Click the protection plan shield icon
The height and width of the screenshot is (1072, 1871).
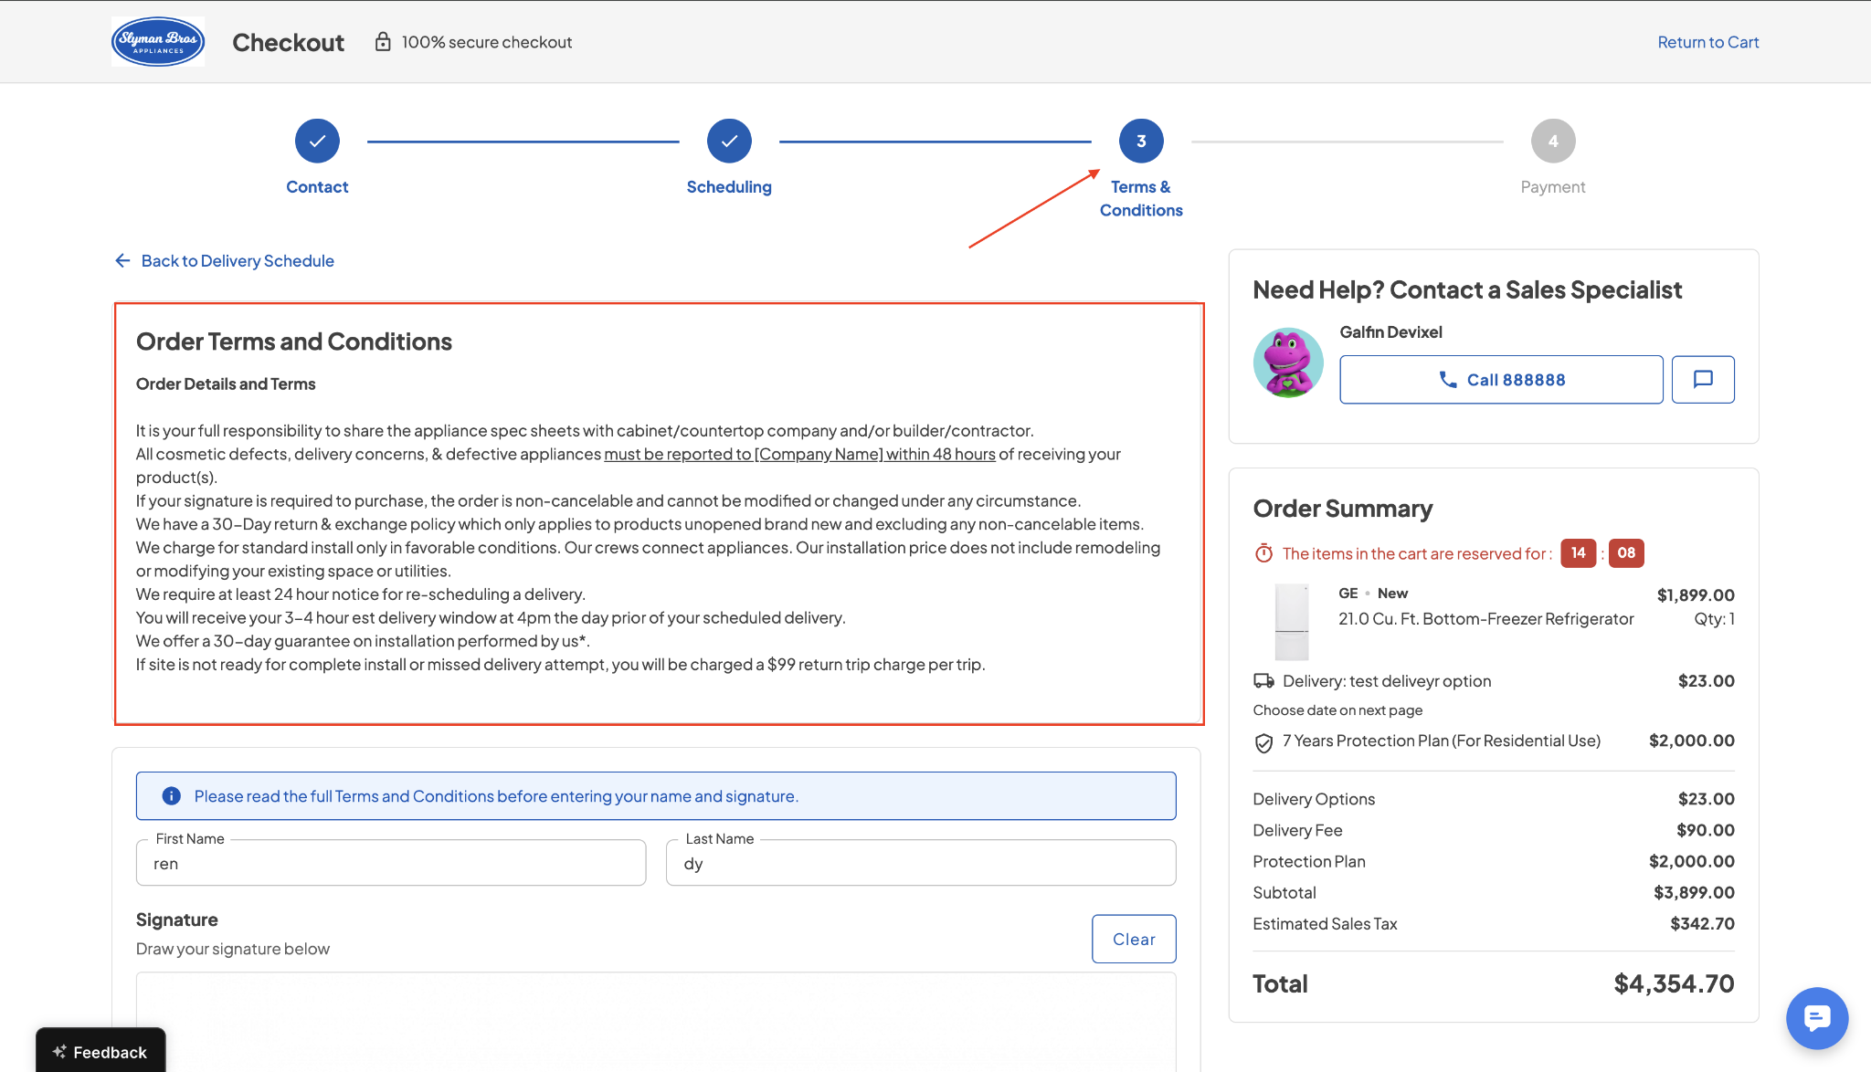click(x=1263, y=742)
